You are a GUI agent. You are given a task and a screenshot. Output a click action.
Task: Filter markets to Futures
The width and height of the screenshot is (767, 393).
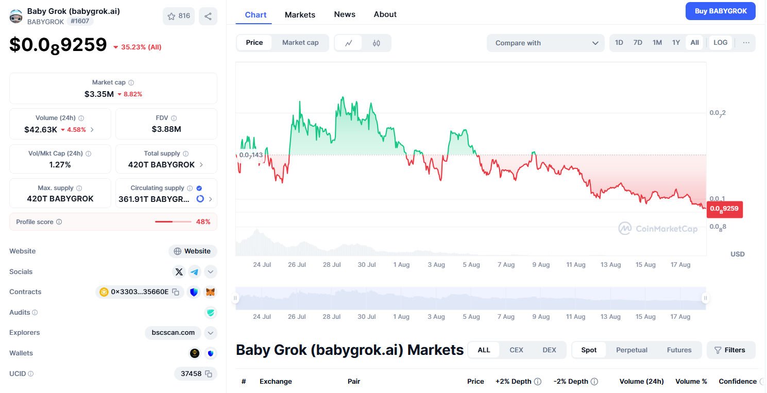(679, 350)
